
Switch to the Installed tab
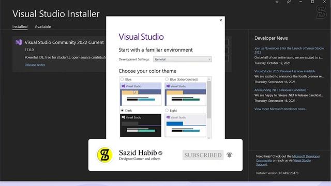click(x=20, y=26)
